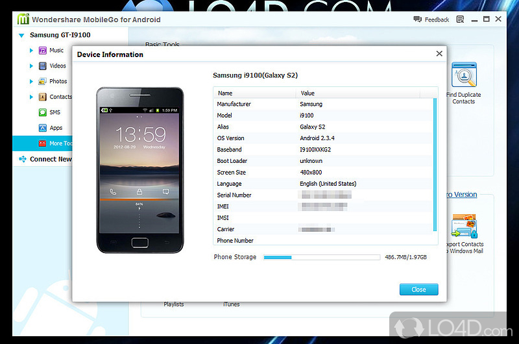Select the Alias value Galaxy S2
519x344 pixels.
tap(313, 127)
